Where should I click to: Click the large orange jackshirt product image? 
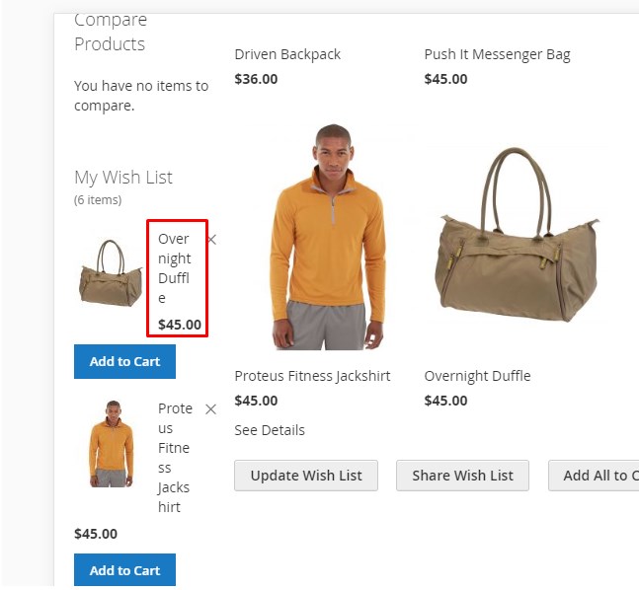329,237
